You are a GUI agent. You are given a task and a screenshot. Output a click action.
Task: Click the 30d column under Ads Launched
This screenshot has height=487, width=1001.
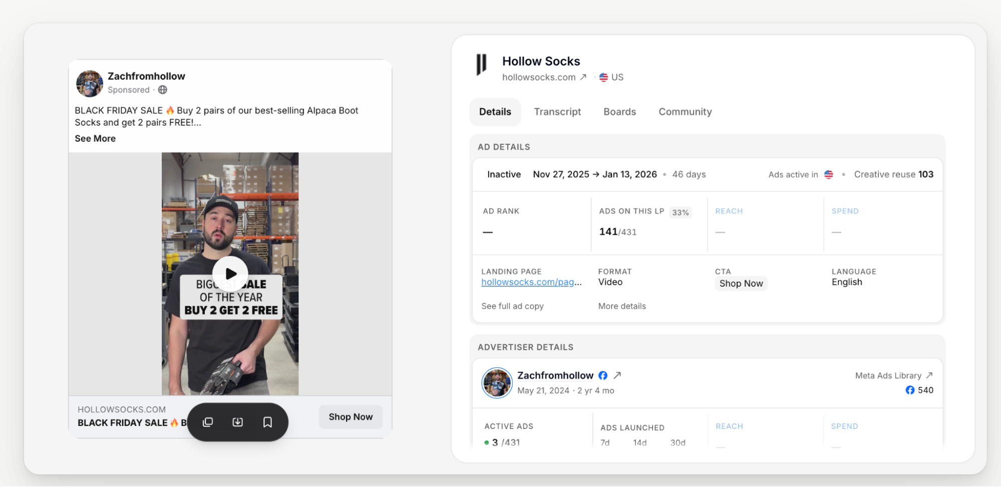(x=678, y=443)
